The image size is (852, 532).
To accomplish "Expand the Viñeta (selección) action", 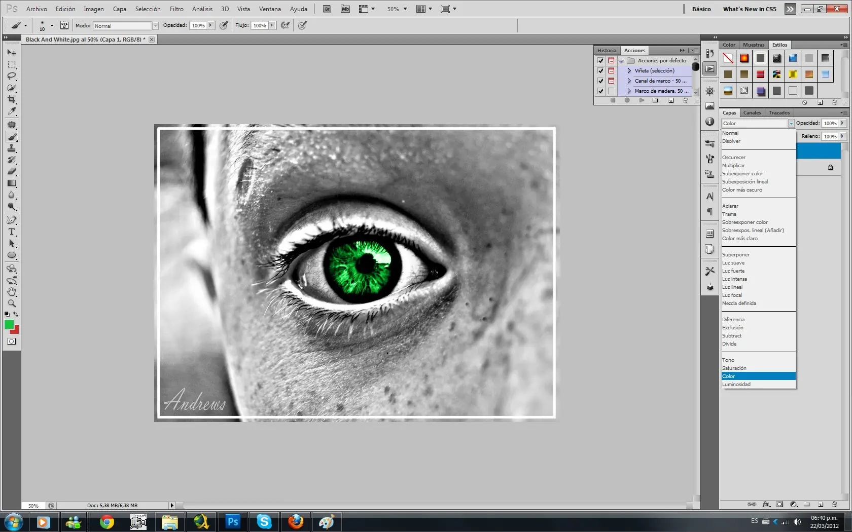I will [x=629, y=71].
